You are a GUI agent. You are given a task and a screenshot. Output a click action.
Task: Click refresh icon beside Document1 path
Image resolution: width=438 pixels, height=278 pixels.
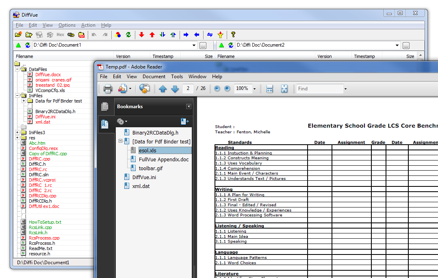27,45
